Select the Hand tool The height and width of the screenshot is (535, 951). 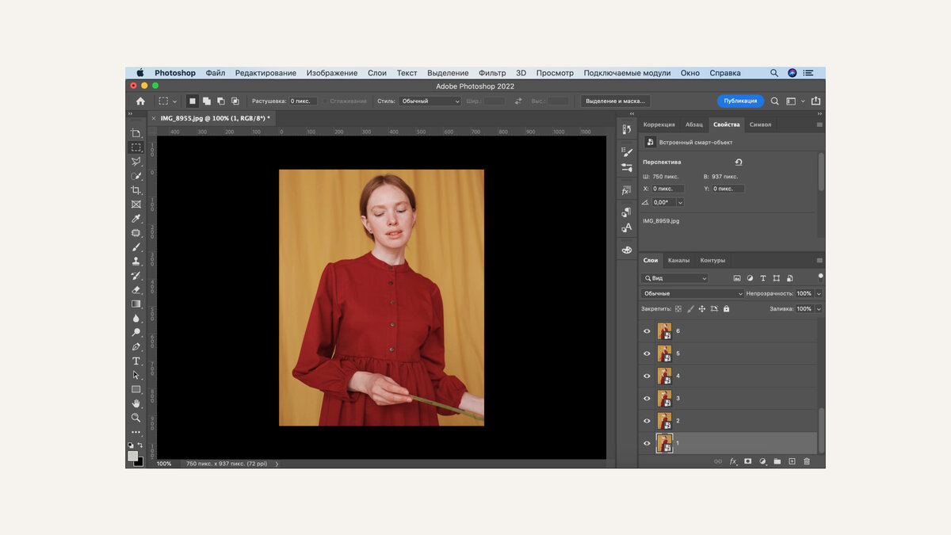tap(136, 403)
